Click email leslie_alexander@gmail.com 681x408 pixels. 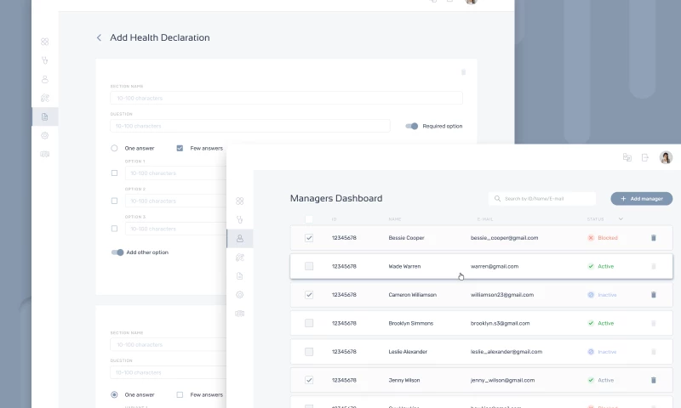click(506, 352)
